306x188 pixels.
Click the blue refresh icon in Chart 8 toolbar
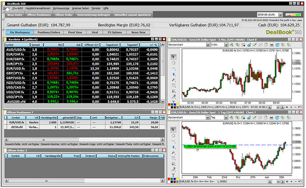[277, 45]
